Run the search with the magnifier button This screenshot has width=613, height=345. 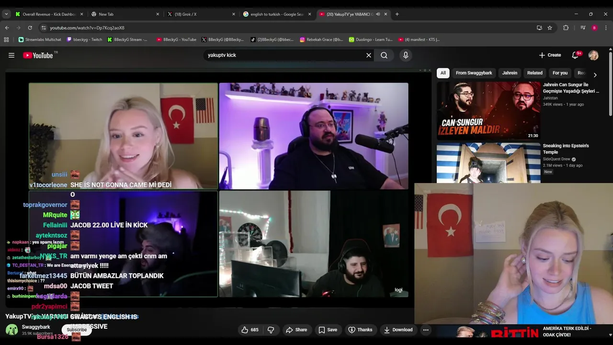point(384,55)
